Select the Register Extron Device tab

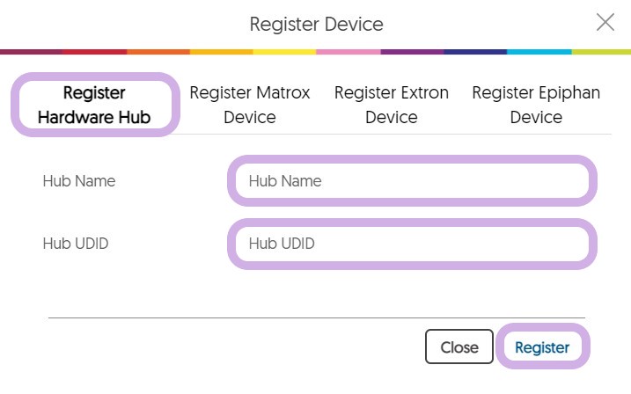pyautogui.click(x=392, y=105)
